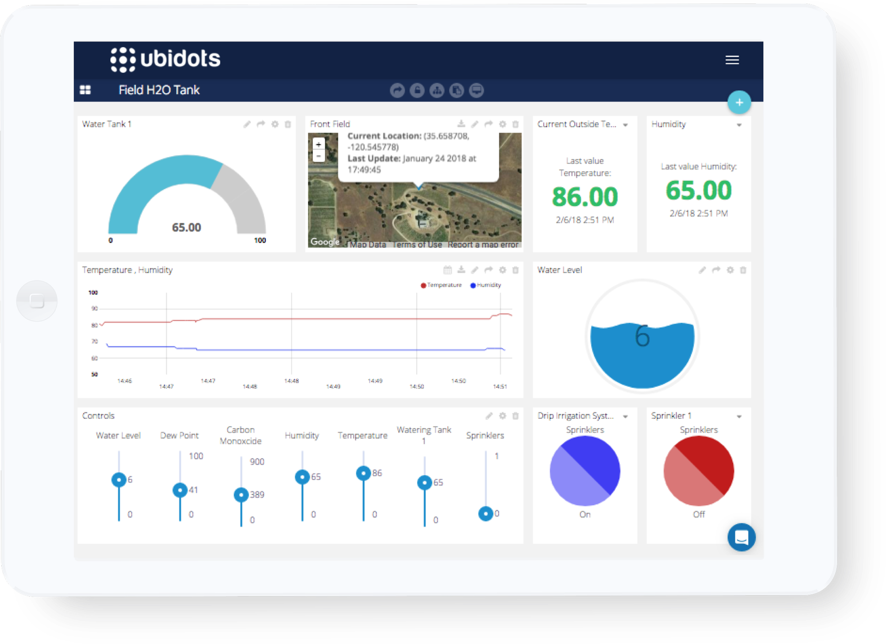Click the Sprinklers slider handle at 0
Viewport: 886px width, 644px height.
pos(486,514)
